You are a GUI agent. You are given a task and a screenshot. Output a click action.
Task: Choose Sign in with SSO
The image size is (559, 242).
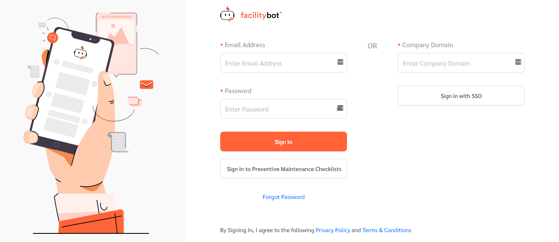[461, 96]
